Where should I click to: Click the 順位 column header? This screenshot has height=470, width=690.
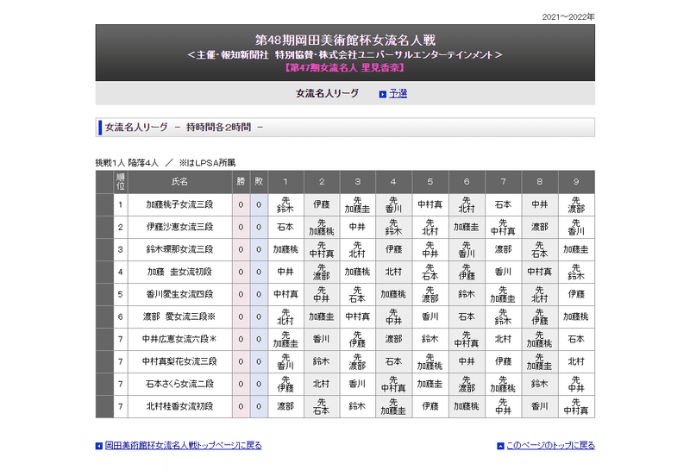(121, 182)
